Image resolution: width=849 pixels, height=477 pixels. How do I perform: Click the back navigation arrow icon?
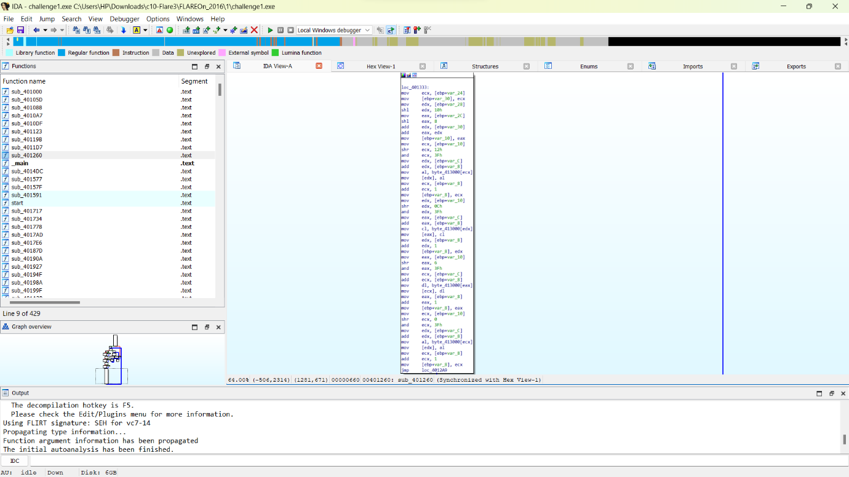36,30
